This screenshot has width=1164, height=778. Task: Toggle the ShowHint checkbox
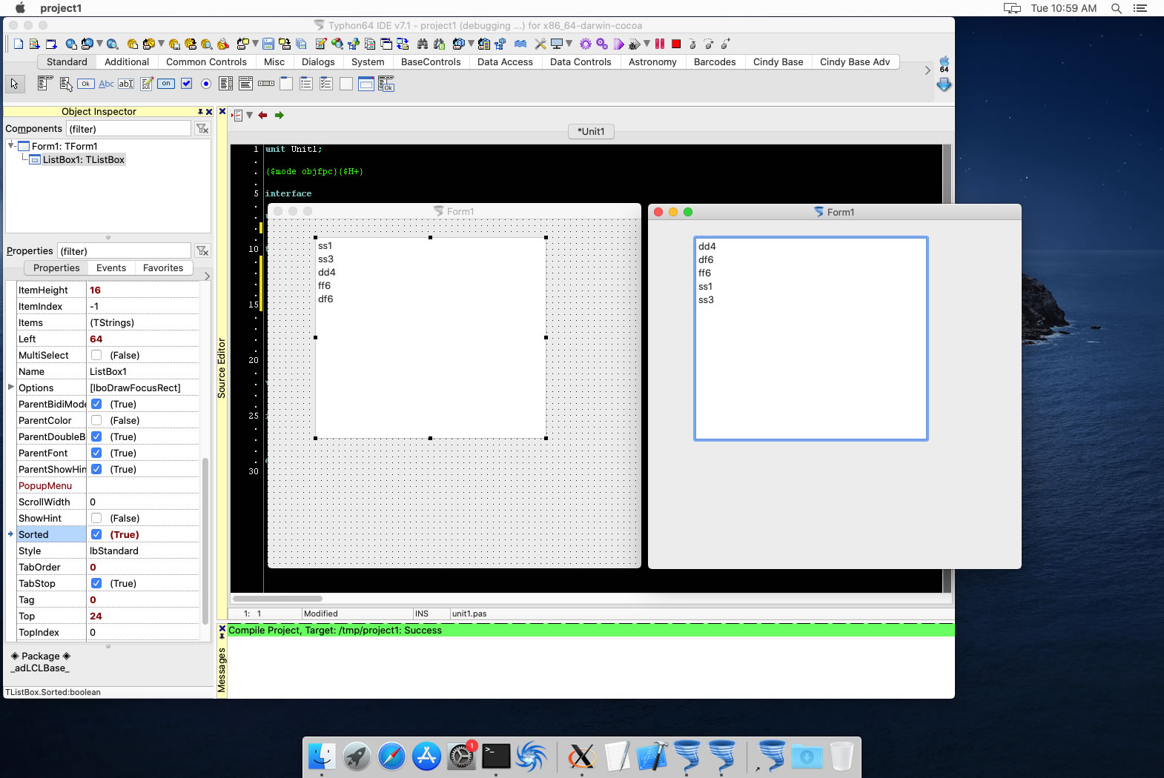tap(96, 518)
